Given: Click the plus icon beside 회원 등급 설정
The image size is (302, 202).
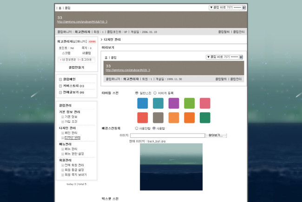Looking at the screenshot, I should pyautogui.click(x=63, y=170).
